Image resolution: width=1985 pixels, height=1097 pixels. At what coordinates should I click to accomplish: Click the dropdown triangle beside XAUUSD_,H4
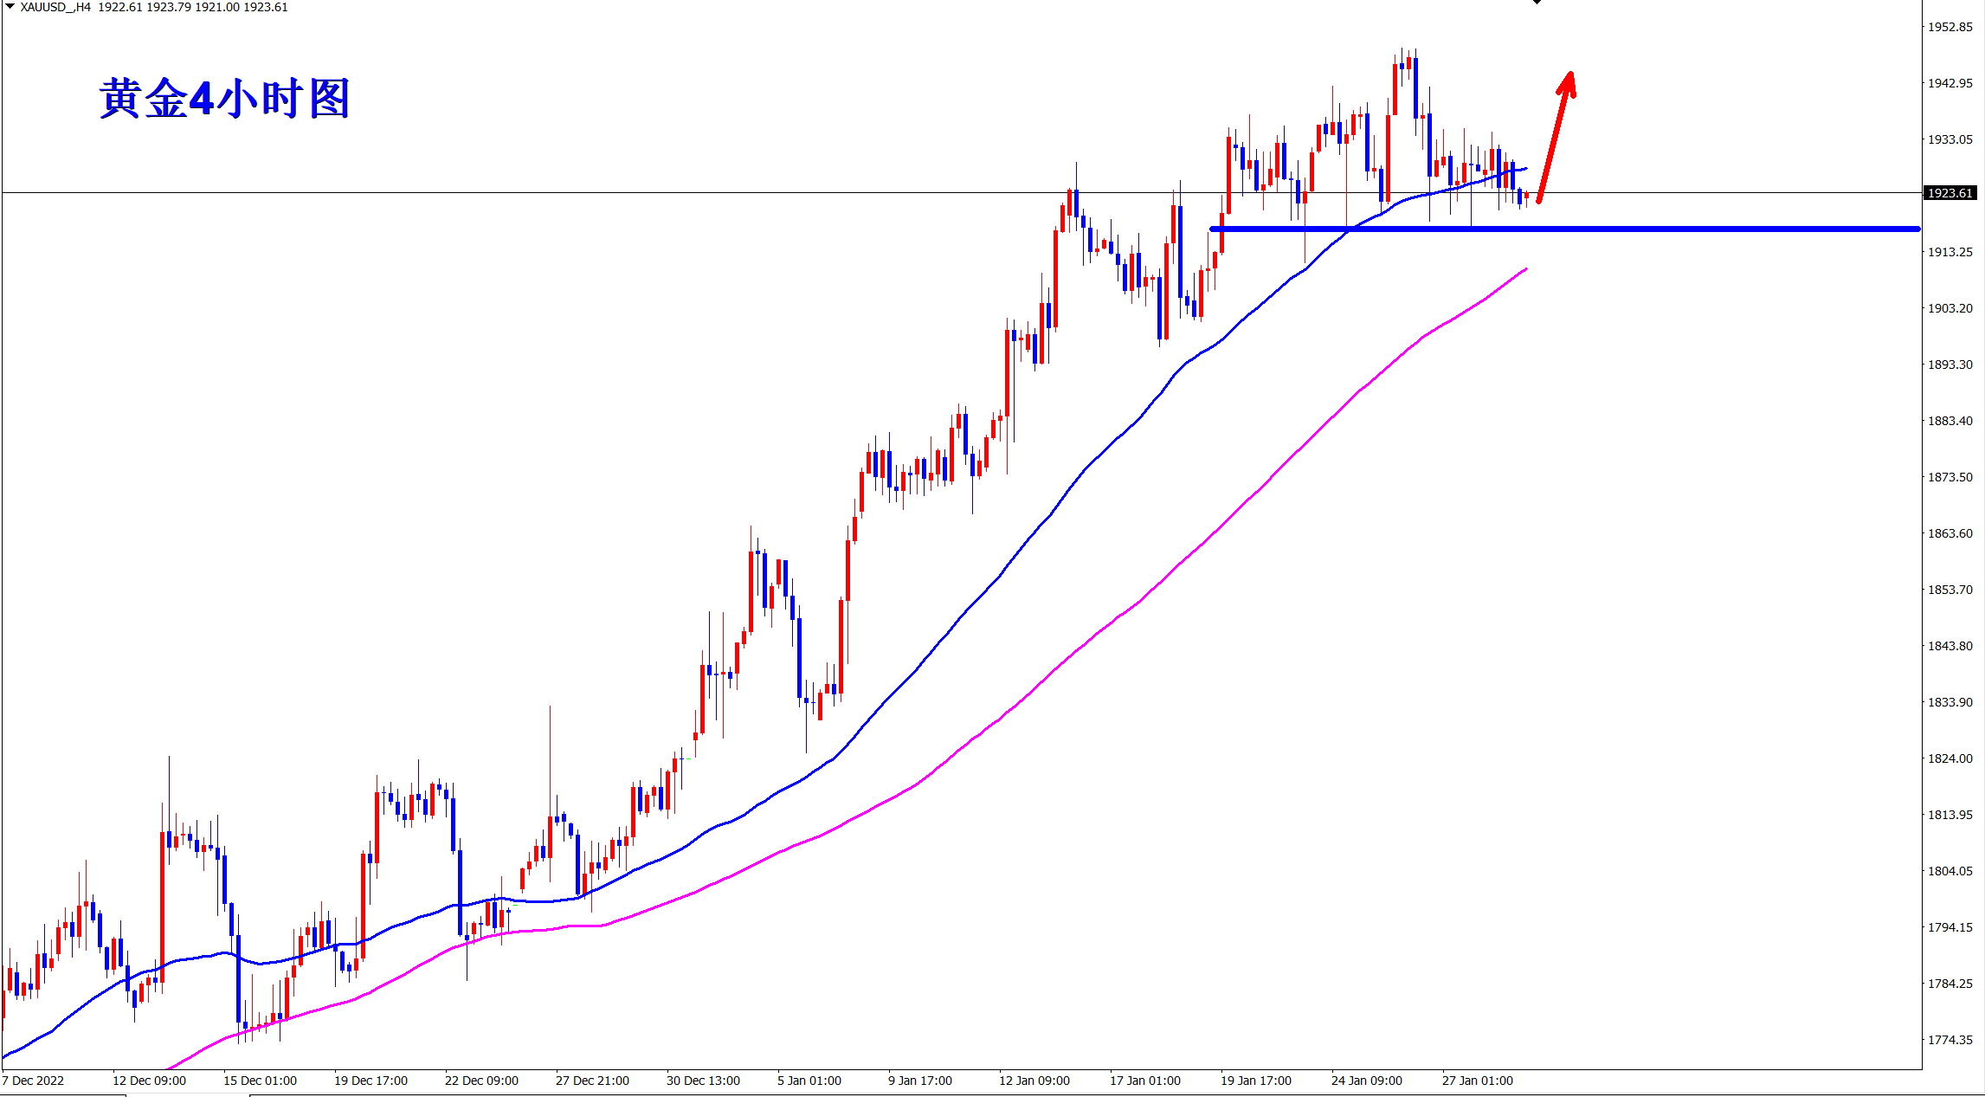click(x=10, y=7)
